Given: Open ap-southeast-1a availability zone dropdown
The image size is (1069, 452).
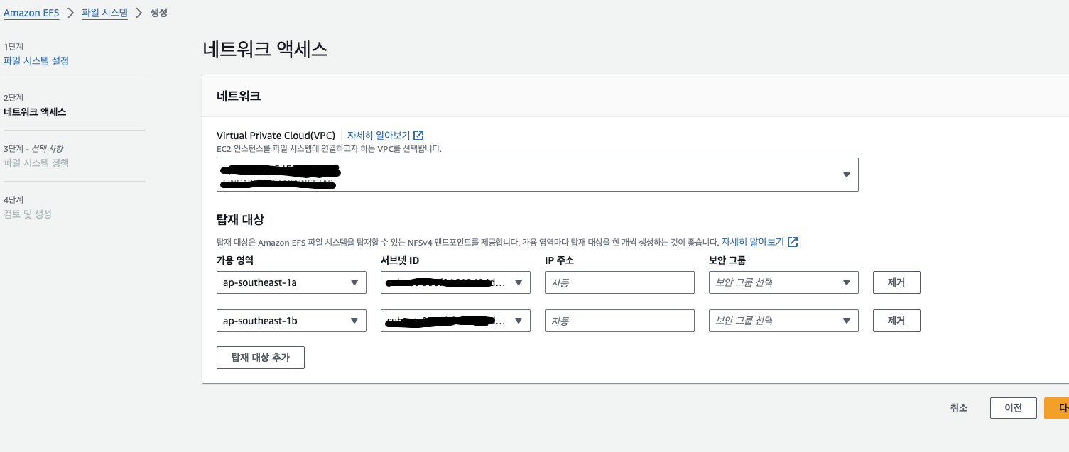Looking at the screenshot, I should coord(291,282).
